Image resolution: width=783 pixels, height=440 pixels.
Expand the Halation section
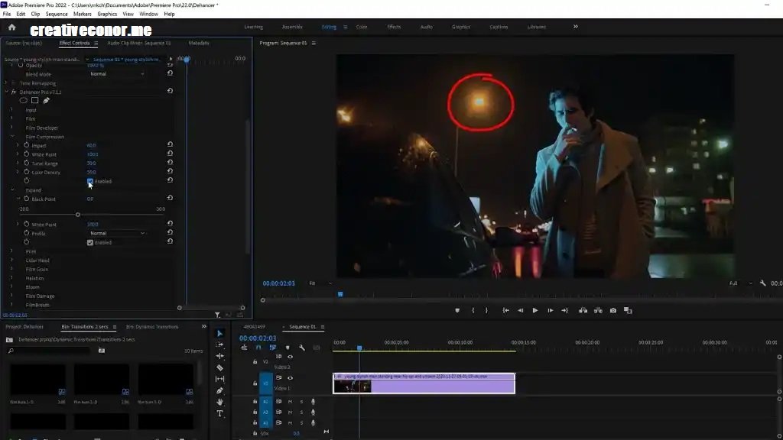pos(11,278)
